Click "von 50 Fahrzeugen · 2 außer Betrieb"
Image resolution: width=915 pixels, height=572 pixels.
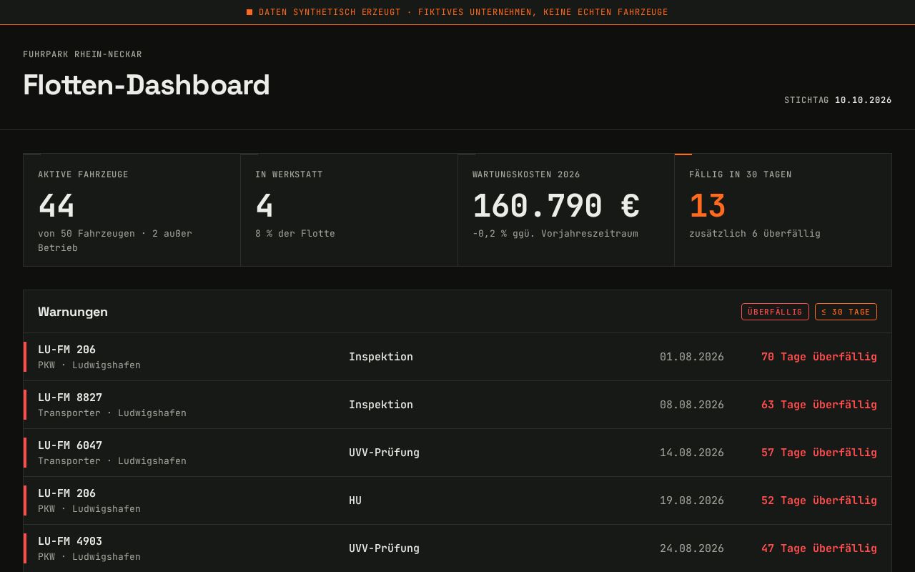tap(115, 240)
